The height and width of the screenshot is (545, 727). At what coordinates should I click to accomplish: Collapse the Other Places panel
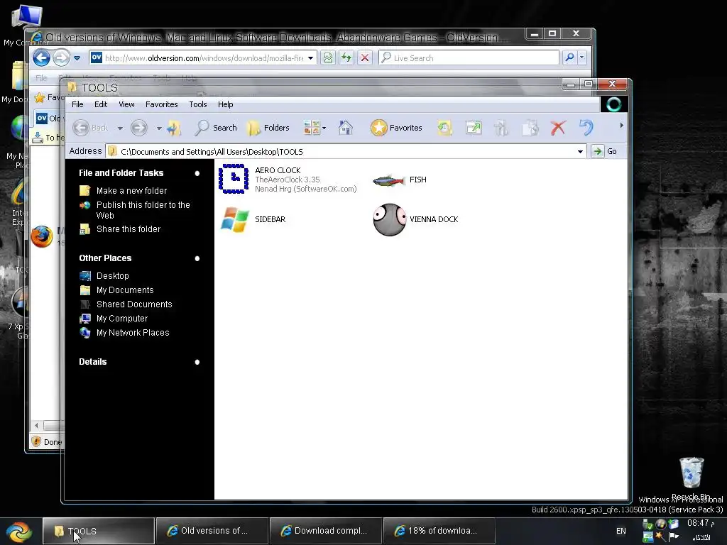click(197, 258)
